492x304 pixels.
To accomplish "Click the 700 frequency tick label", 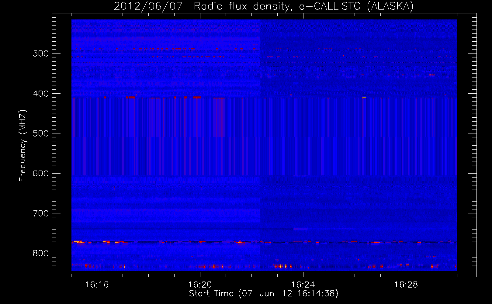I will (41, 213).
